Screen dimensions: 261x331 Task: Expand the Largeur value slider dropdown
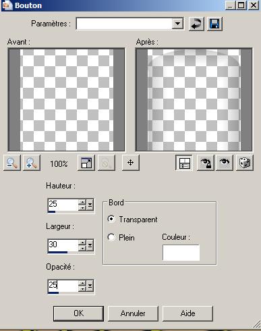click(x=90, y=245)
